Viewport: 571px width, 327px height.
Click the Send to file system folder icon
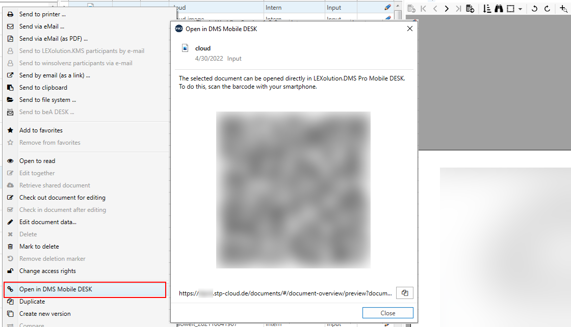coord(10,100)
